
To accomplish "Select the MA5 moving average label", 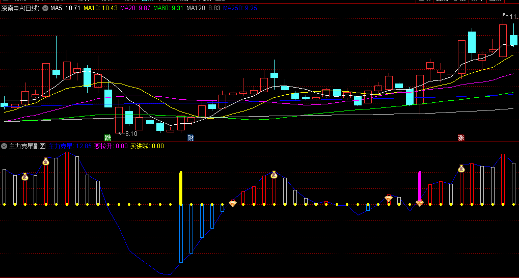I will click(65, 9).
